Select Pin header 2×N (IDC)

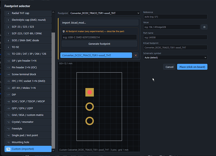28,68
